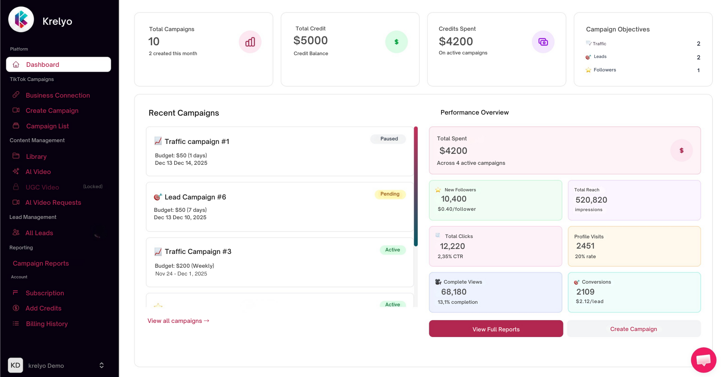Click the Create Campaign camera icon
The image size is (725, 377).
pyautogui.click(x=16, y=110)
